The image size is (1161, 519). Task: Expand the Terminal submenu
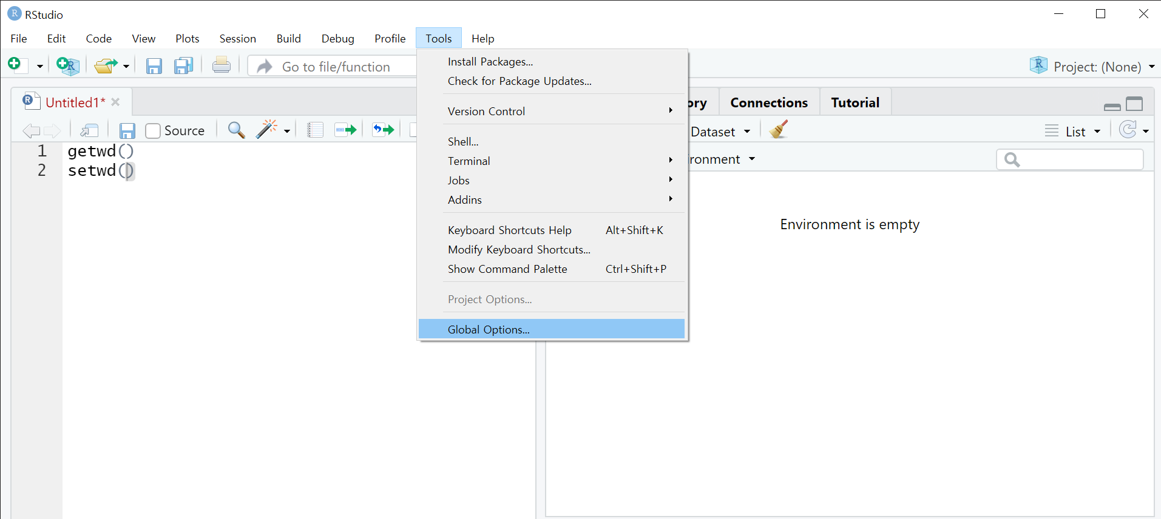point(552,161)
